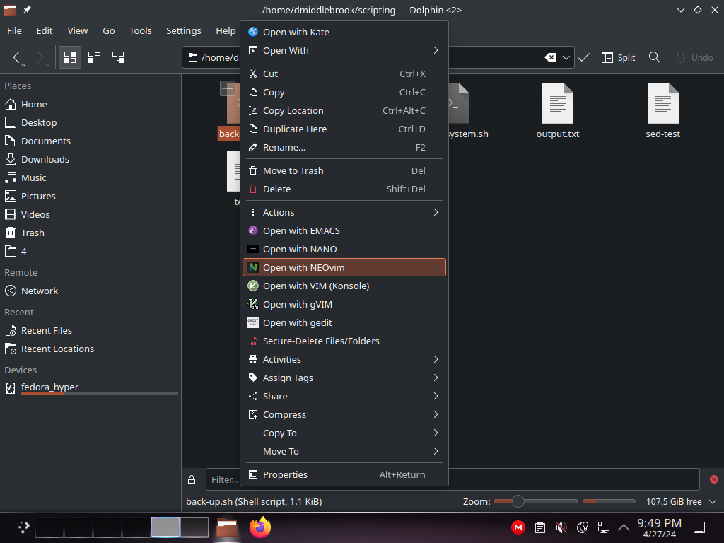Screen dimensions: 724x543
Task: Go back with the back arrow
Action: [17, 57]
